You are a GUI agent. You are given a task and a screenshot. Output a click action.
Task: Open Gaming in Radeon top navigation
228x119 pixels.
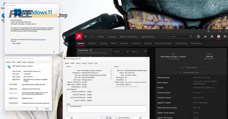click(x=112, y=37)
